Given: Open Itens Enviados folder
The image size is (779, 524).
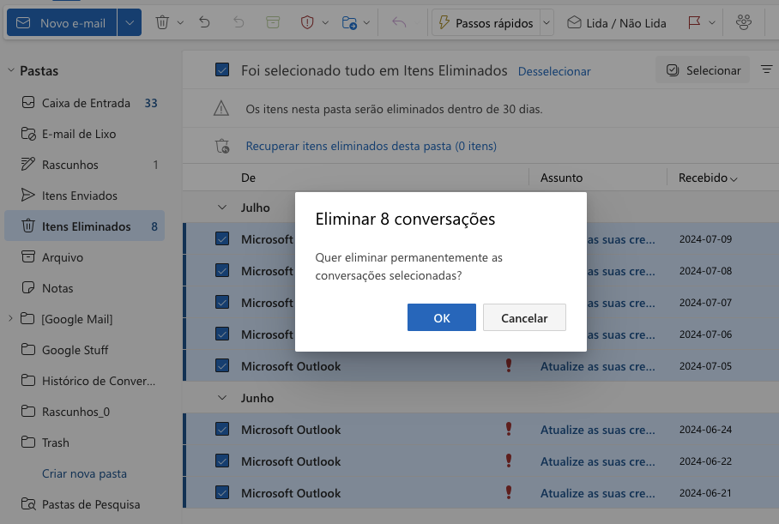Looking at the screenshot, I should click(x=84, y=196).
